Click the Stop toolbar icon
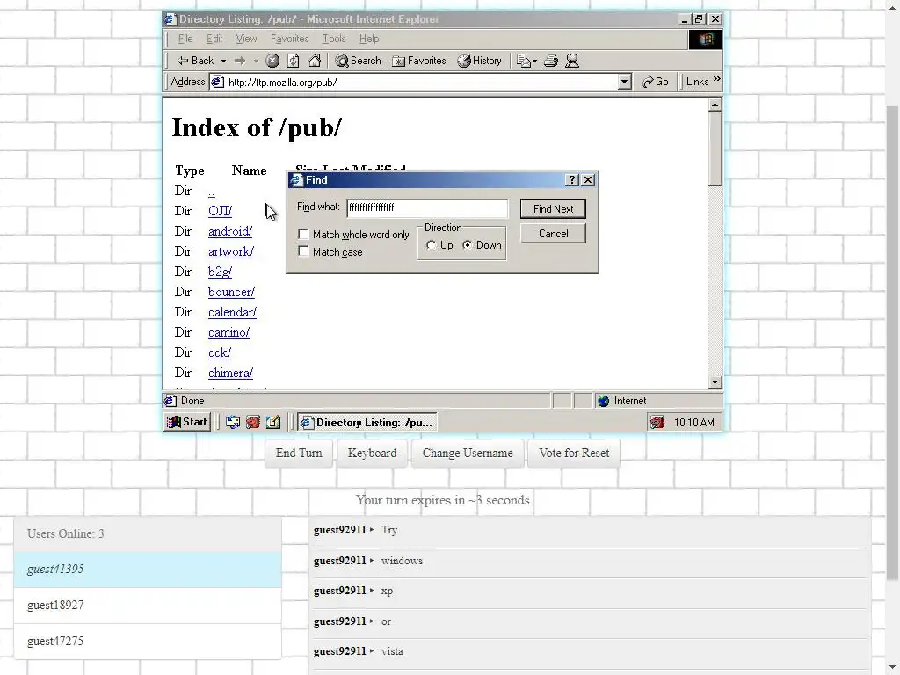 tap(272, 61)
